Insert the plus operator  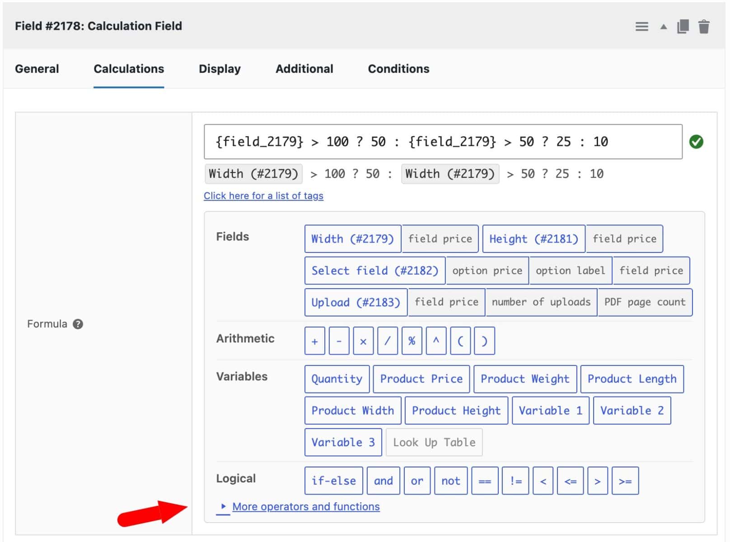pyautogui.click(x=314, y=341)
